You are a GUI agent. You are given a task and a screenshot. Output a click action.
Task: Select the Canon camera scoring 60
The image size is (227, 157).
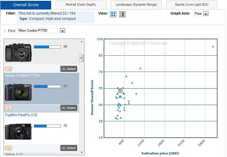[x=69, y=69]
